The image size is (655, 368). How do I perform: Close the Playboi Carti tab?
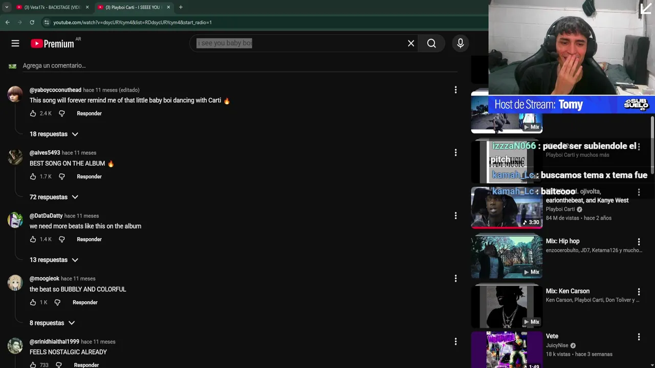point(168,7)
